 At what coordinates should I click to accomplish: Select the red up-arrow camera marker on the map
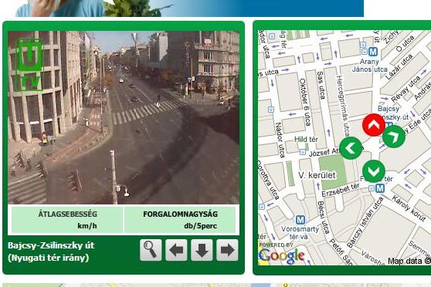pyautogui.click(x=374, y=125)
